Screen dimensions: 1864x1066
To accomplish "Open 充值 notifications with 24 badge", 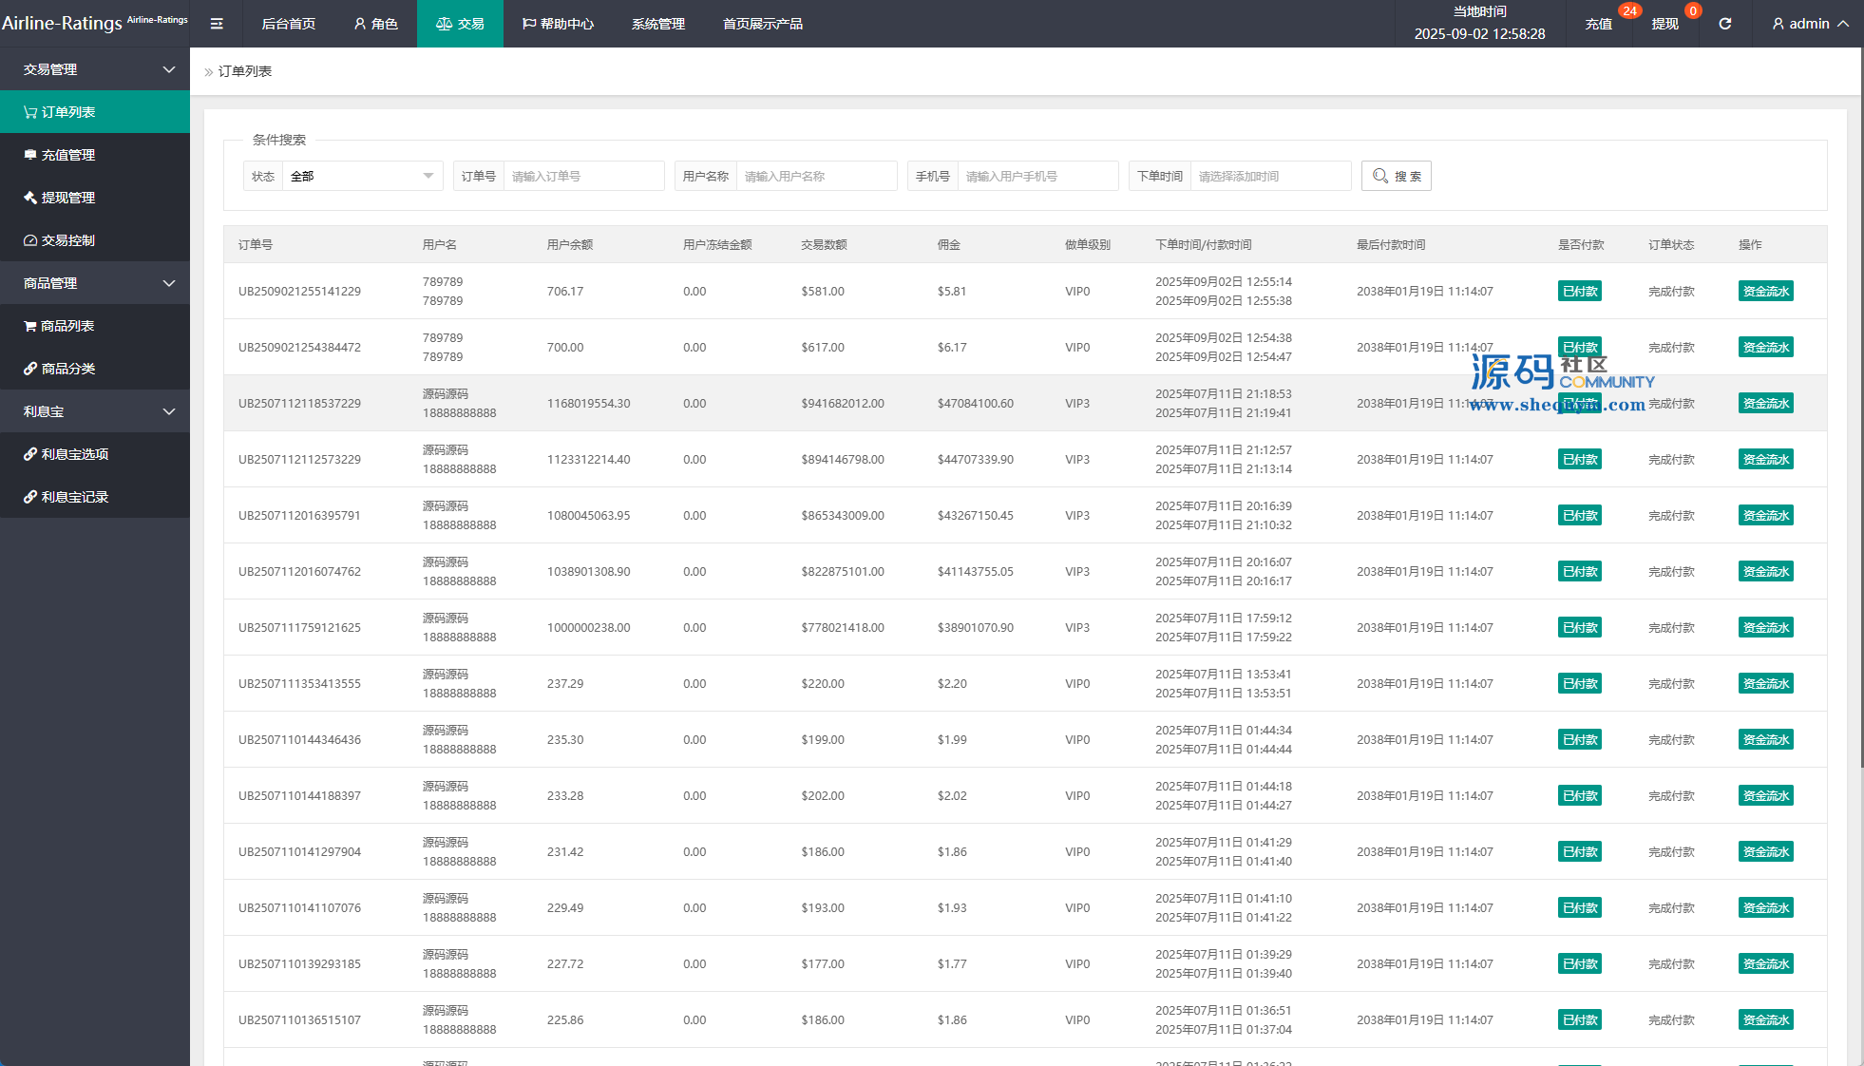I will (x=1599, y=24).
